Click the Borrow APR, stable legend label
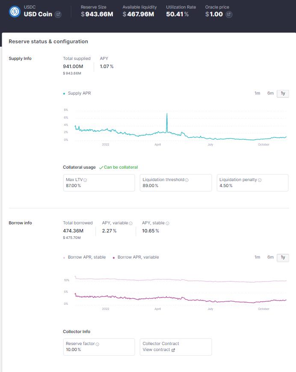296x372 pixels. (86, 257)
